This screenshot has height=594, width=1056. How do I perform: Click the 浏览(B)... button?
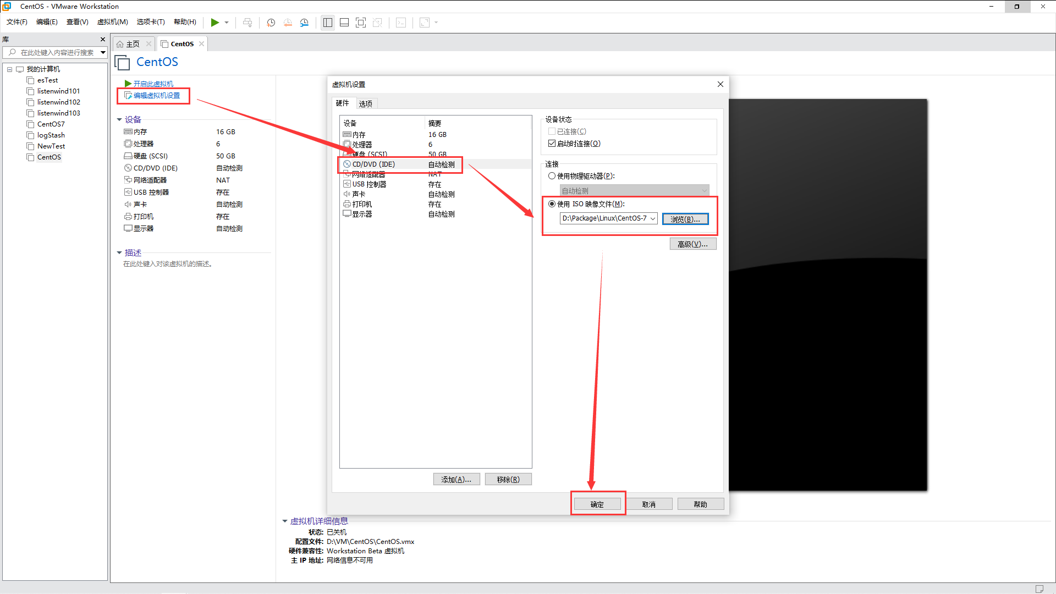point(685,219)
